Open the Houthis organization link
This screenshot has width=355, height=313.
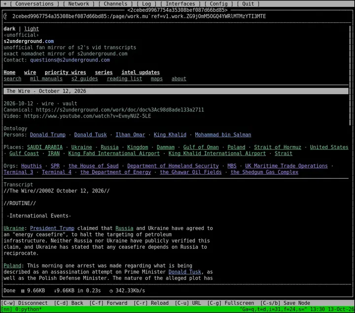click(x=32, y=166)
